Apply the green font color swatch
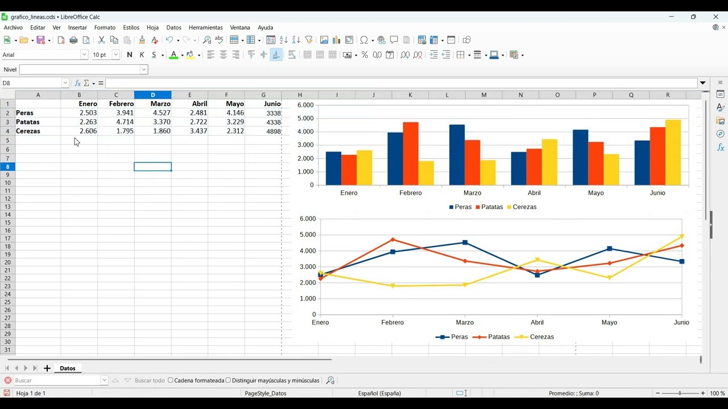Screen dimensions: 728x409 click(173, 55)
